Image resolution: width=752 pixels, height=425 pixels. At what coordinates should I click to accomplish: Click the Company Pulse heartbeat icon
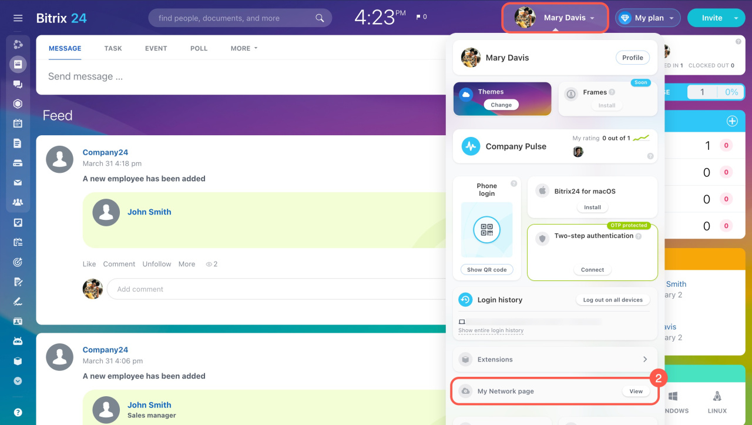pos(471,146)
